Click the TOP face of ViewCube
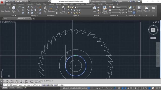Screen dimensions: 161x90 pos(153,30)
